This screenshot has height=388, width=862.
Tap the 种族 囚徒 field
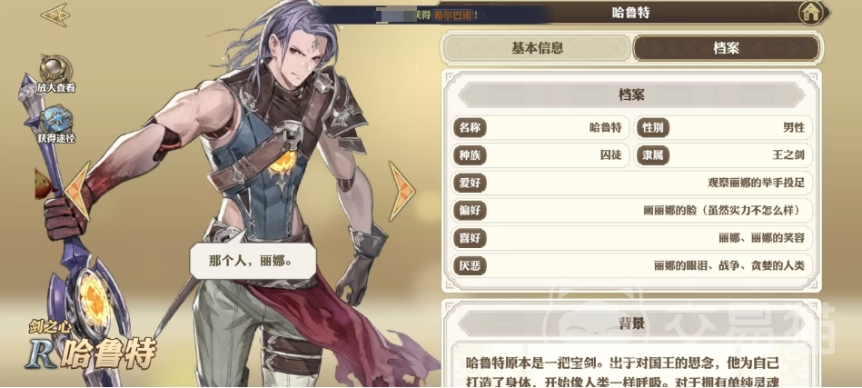point(540,155)
